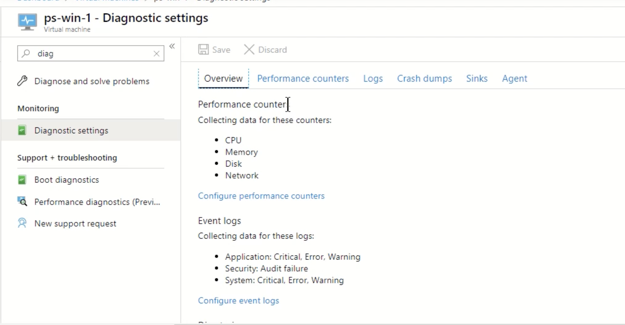Focus the sidebar search field containing 'diag'
This screenshot has width=625, height=325.
tap(91, 53)
